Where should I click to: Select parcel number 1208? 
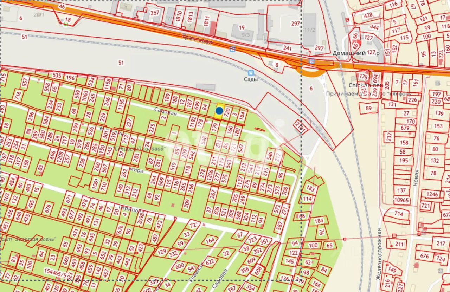tap(60, 157)
